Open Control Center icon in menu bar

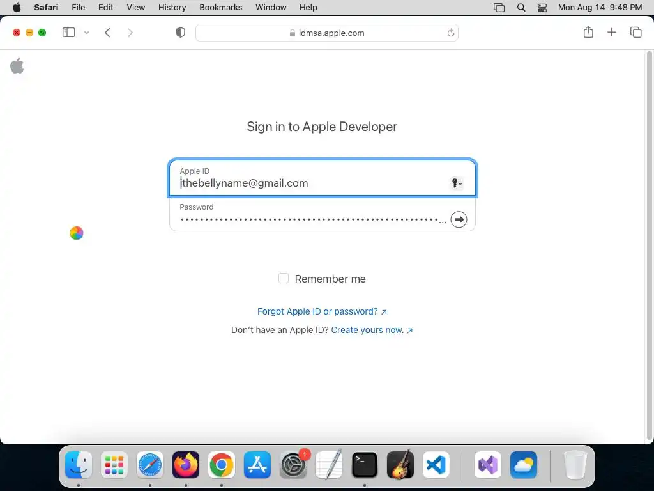pos(542,8)
